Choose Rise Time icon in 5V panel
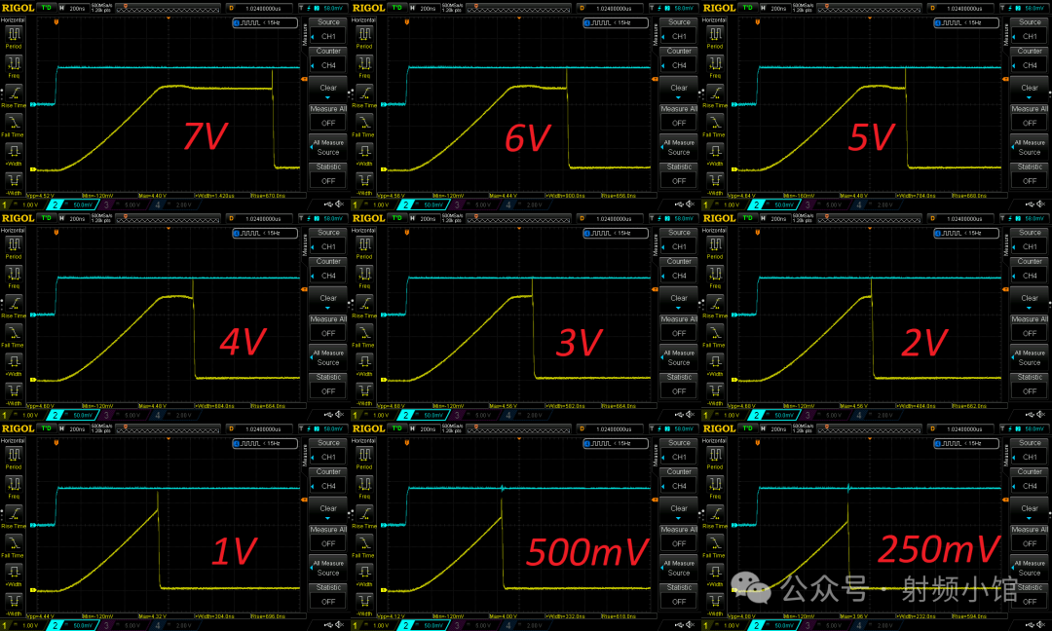This screenshot has width=1052, height=631. (716, 93)
